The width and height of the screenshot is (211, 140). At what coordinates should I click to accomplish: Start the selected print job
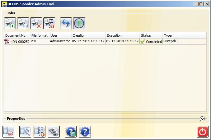tap(10, 23)
